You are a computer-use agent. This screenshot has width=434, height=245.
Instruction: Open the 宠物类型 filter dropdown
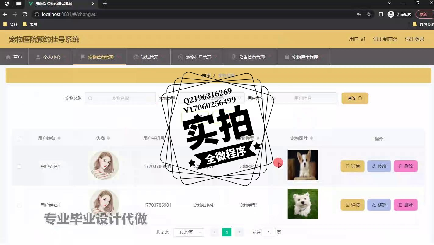211,98
